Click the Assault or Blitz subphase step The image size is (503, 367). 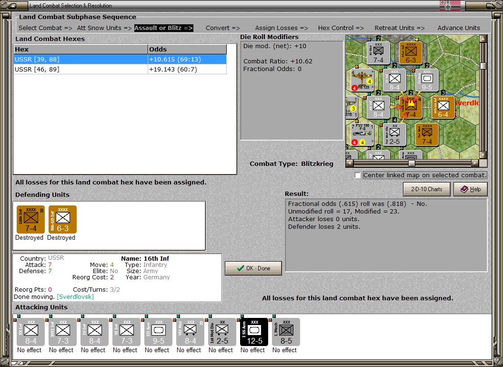pos(163,28)
